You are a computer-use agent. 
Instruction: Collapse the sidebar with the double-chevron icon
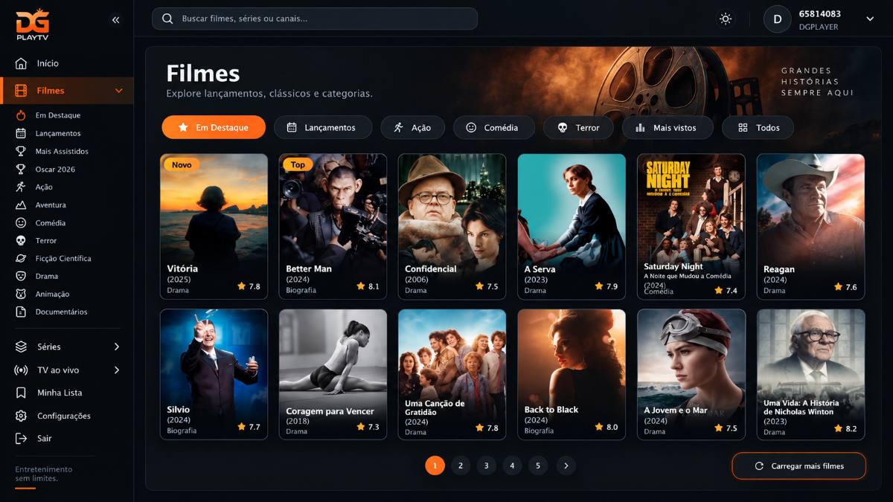[115, 20]
